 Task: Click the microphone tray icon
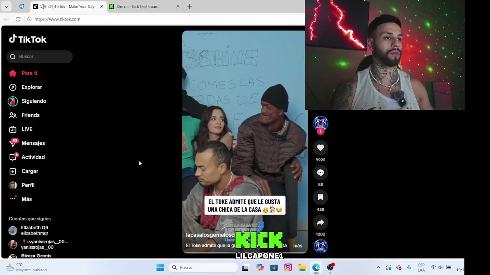409,268
